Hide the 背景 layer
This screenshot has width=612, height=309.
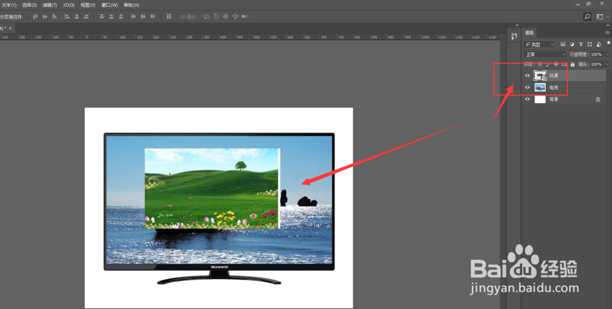(528, 100)
